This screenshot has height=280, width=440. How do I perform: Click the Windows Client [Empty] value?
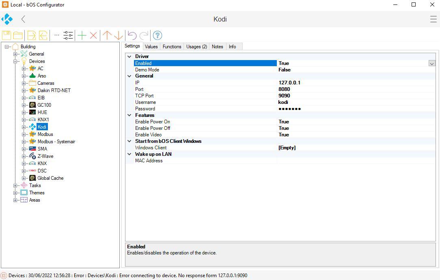pyautogui.click(x=287, y=148)
